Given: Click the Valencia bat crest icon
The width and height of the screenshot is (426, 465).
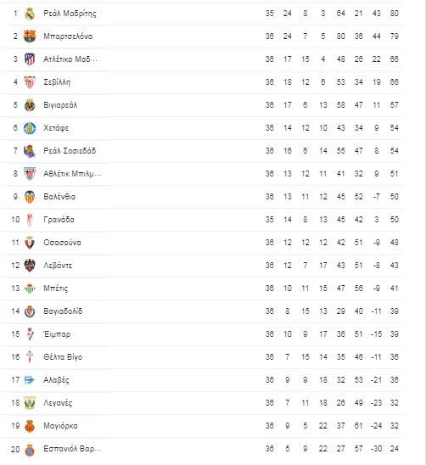Looking at the screenshot, I should point(30,197).
